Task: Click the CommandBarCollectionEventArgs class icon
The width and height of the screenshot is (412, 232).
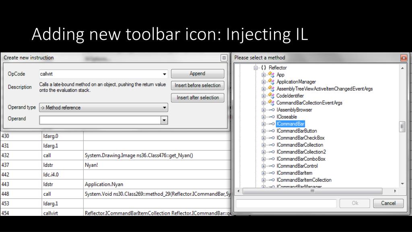Action: click(x=271, y=103)
